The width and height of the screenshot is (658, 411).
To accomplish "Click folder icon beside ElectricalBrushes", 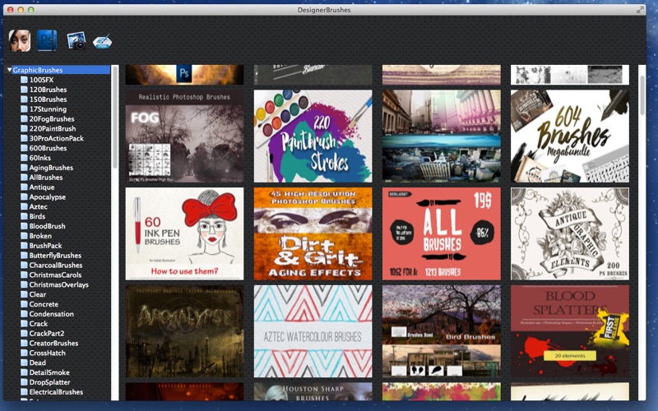I will [25, 392].
